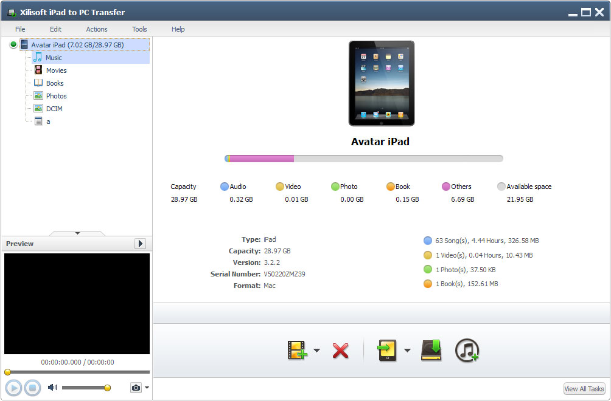
Task: Collapse the Avatar iPad tree node
Action: [x=13, y=44]
